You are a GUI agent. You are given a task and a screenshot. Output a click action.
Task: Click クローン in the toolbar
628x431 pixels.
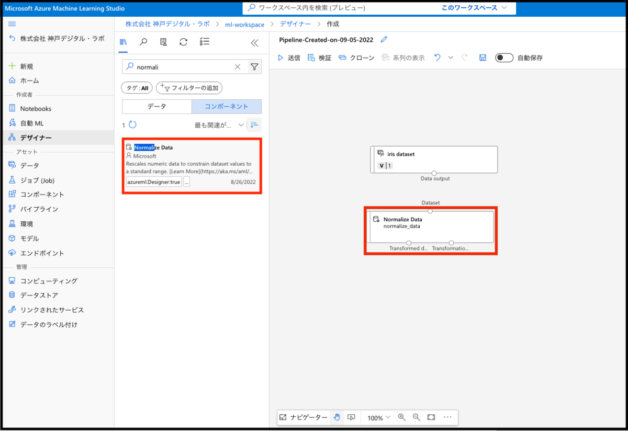[356, 58]
